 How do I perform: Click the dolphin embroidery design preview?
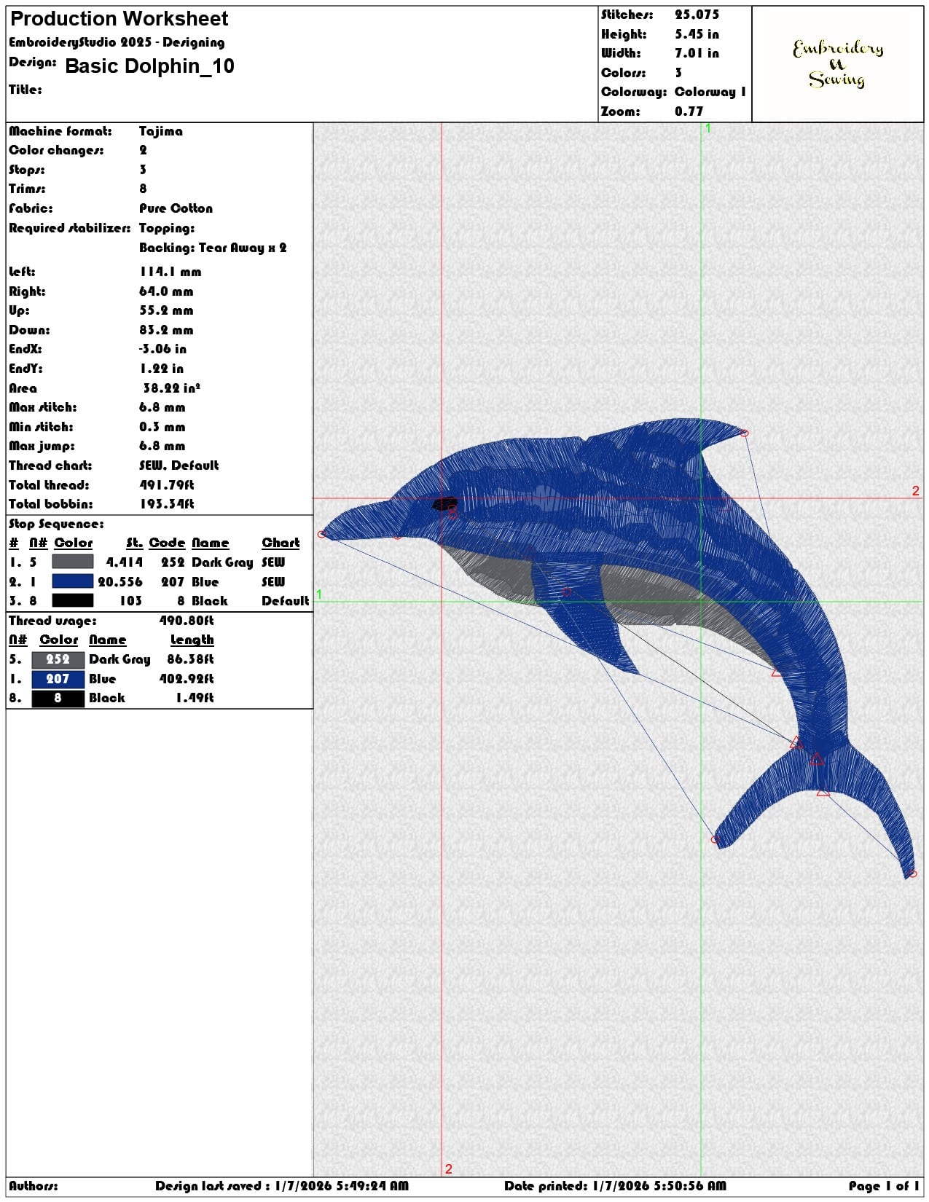pos(618,648)
